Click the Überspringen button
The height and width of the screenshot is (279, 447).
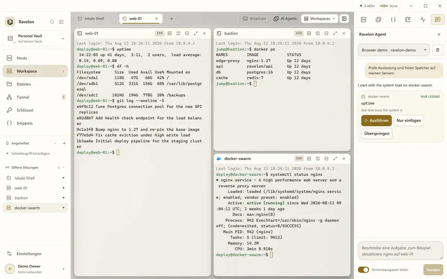point(377,134)
